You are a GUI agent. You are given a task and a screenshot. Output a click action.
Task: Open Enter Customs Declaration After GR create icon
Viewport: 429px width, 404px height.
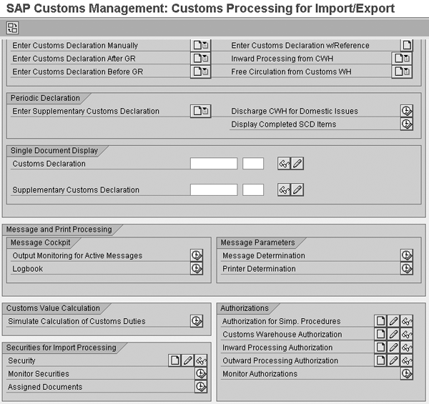click(200, 58)
